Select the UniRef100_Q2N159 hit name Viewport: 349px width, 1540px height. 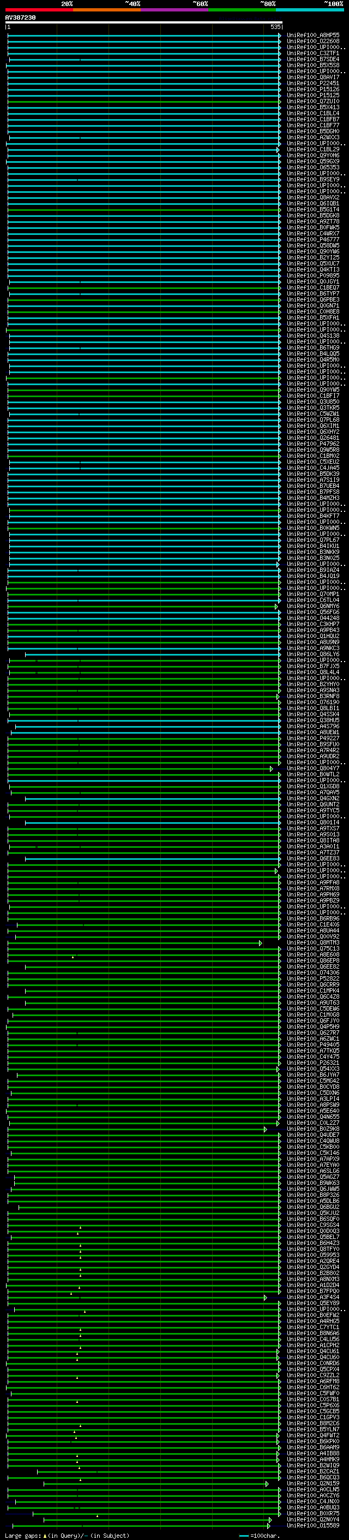[313, 1483]
